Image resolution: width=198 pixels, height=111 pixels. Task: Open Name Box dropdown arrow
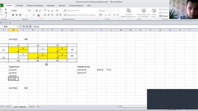[x=18, y=27]
